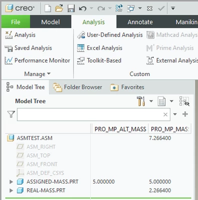Open Redo history dropdown arrow
198x200 pixels.
coord(110,8)
